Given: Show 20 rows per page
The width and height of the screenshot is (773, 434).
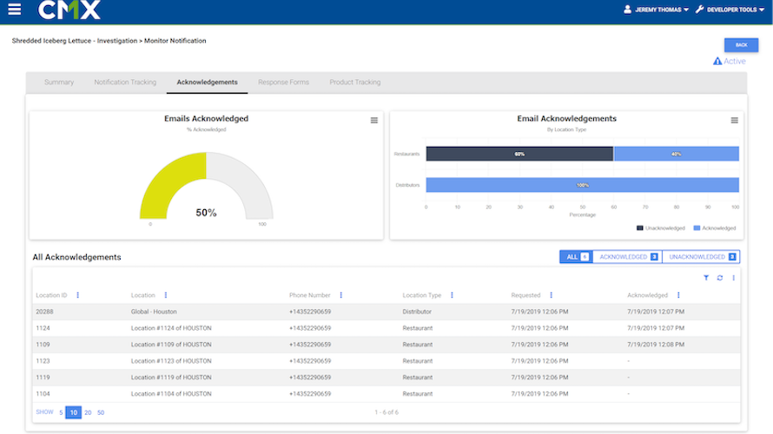Looking at the screenshot, I should (88, 412).
